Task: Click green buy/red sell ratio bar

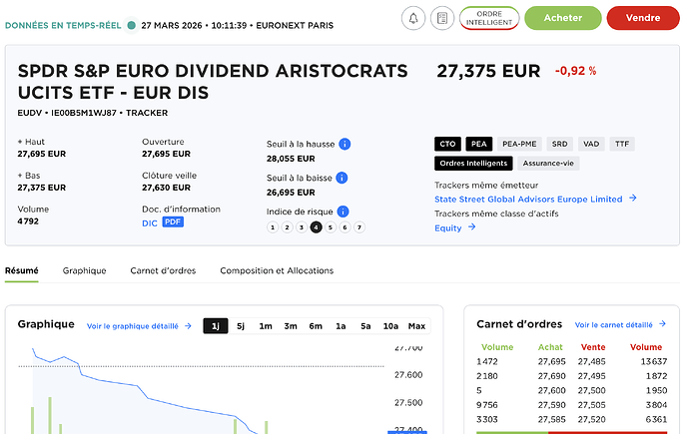Action: click(x=572, y=433)
